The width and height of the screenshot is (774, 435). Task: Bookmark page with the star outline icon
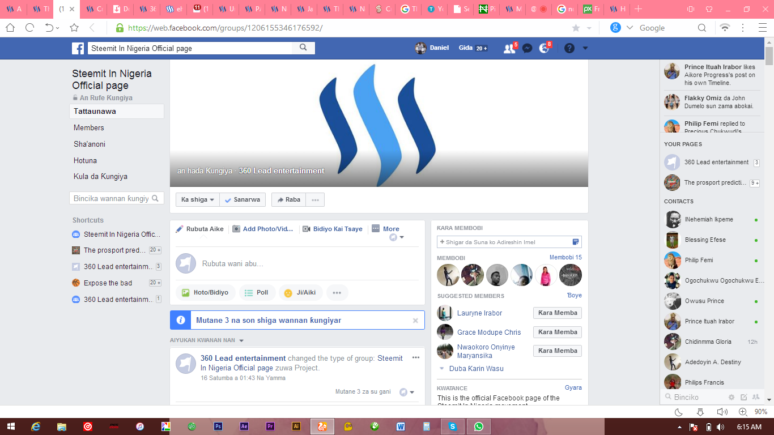click(74, 27)
